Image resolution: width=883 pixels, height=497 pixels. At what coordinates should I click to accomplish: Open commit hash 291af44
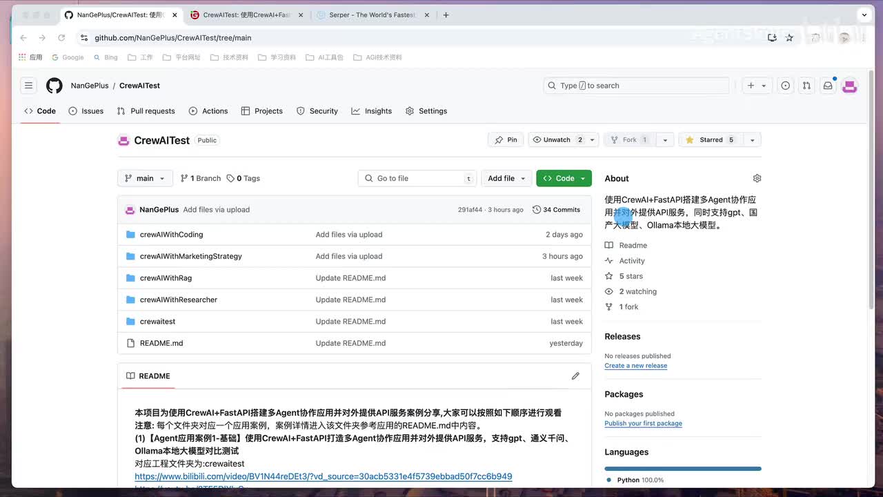point(470,210)
